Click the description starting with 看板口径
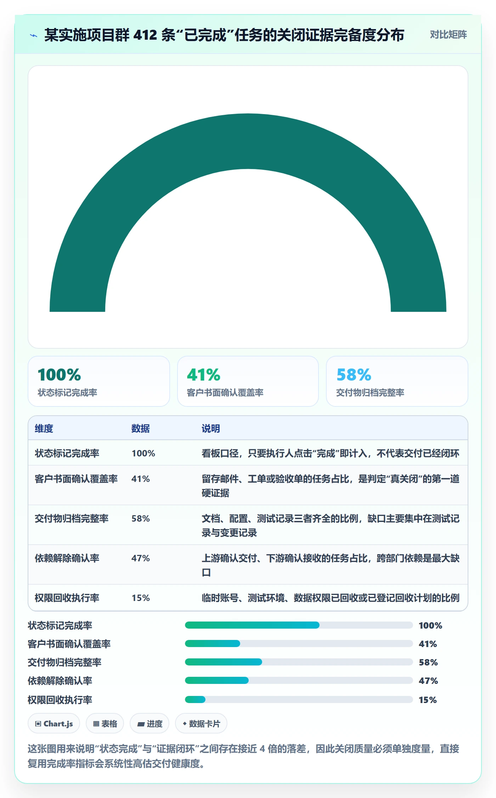Screen dimensions: 496x798 [x=331, y=453]
